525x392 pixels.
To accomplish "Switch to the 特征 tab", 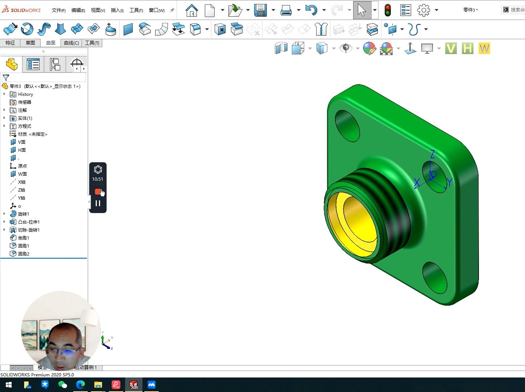I will coord(10,43).
